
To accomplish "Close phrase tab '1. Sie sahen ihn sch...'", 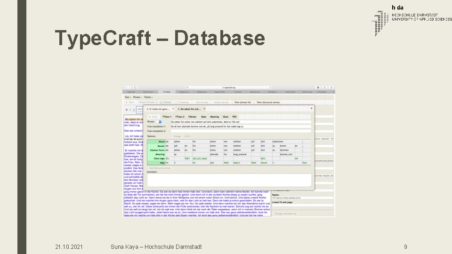I will tap(204, 109).
